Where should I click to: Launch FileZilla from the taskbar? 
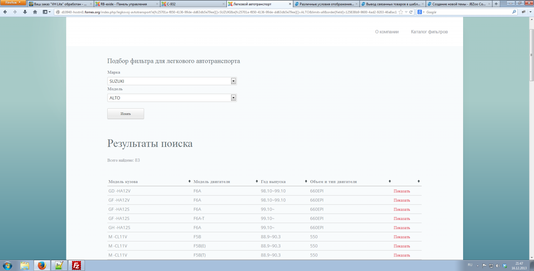(x=76, y=265)
